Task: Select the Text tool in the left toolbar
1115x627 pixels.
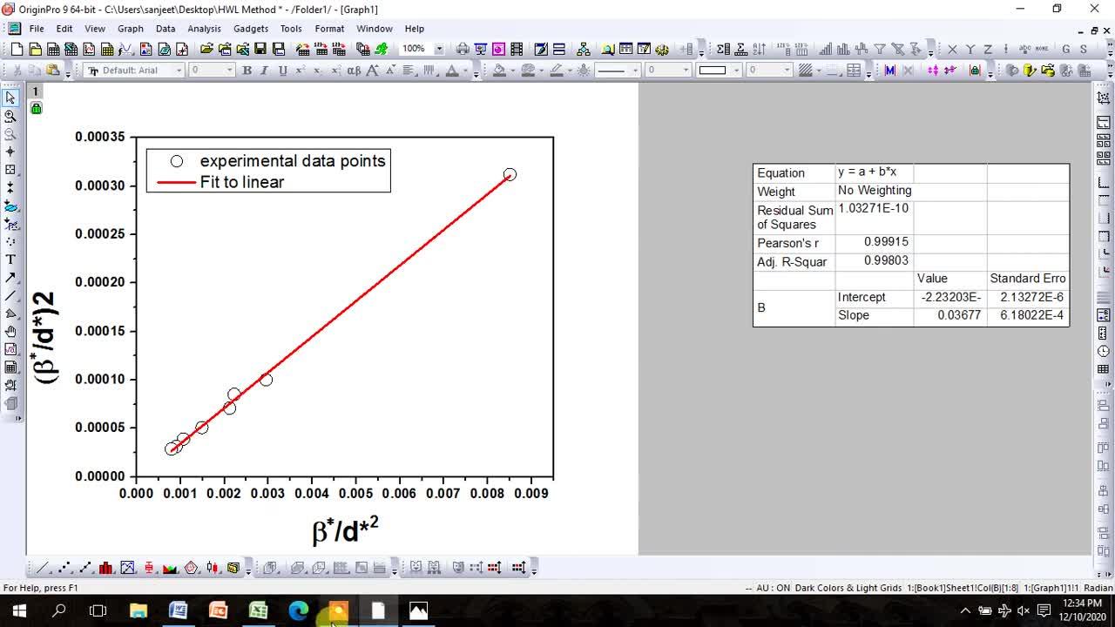Action: (x=11, y=260)
